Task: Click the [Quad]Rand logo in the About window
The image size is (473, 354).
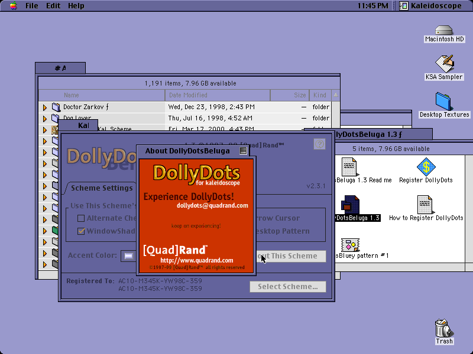Action: (x=175, y=250)
